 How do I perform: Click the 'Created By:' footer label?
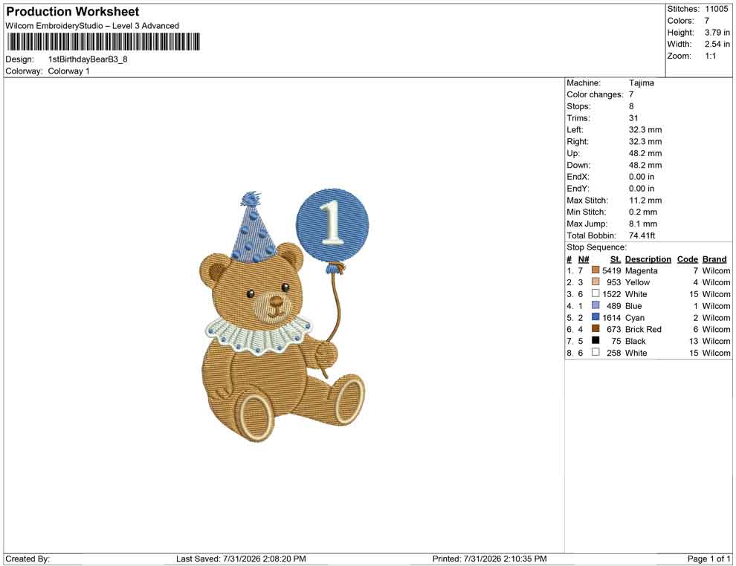tap(28, 559)
